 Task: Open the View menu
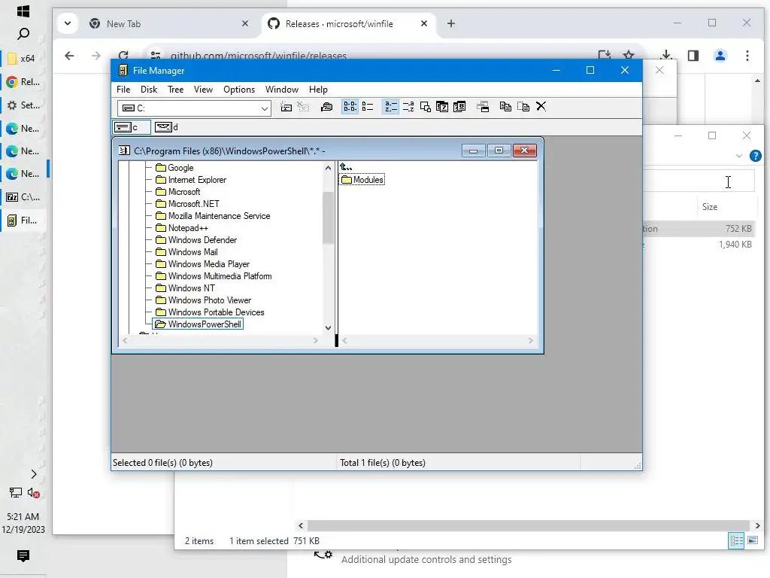(203, 90)
